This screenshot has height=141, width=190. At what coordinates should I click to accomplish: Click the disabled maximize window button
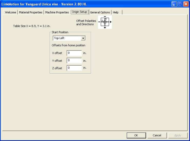click(x=180, y=4)
